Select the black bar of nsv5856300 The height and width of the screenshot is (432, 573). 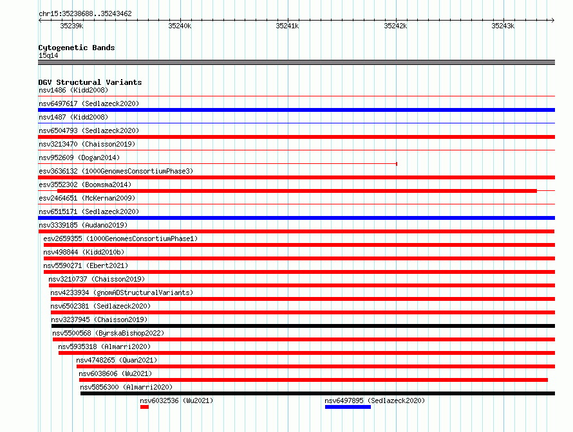(317, 393)
